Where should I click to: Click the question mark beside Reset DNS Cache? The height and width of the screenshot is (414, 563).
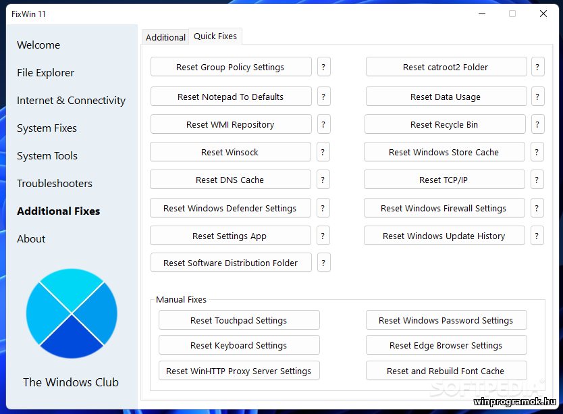(323, 180)
